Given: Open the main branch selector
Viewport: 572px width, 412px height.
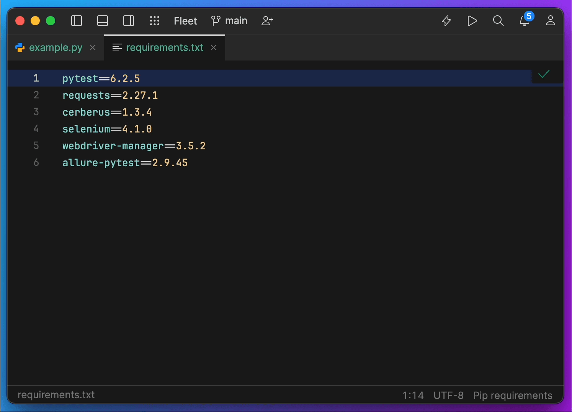Looking at the screenshot, I should point(229,21).
